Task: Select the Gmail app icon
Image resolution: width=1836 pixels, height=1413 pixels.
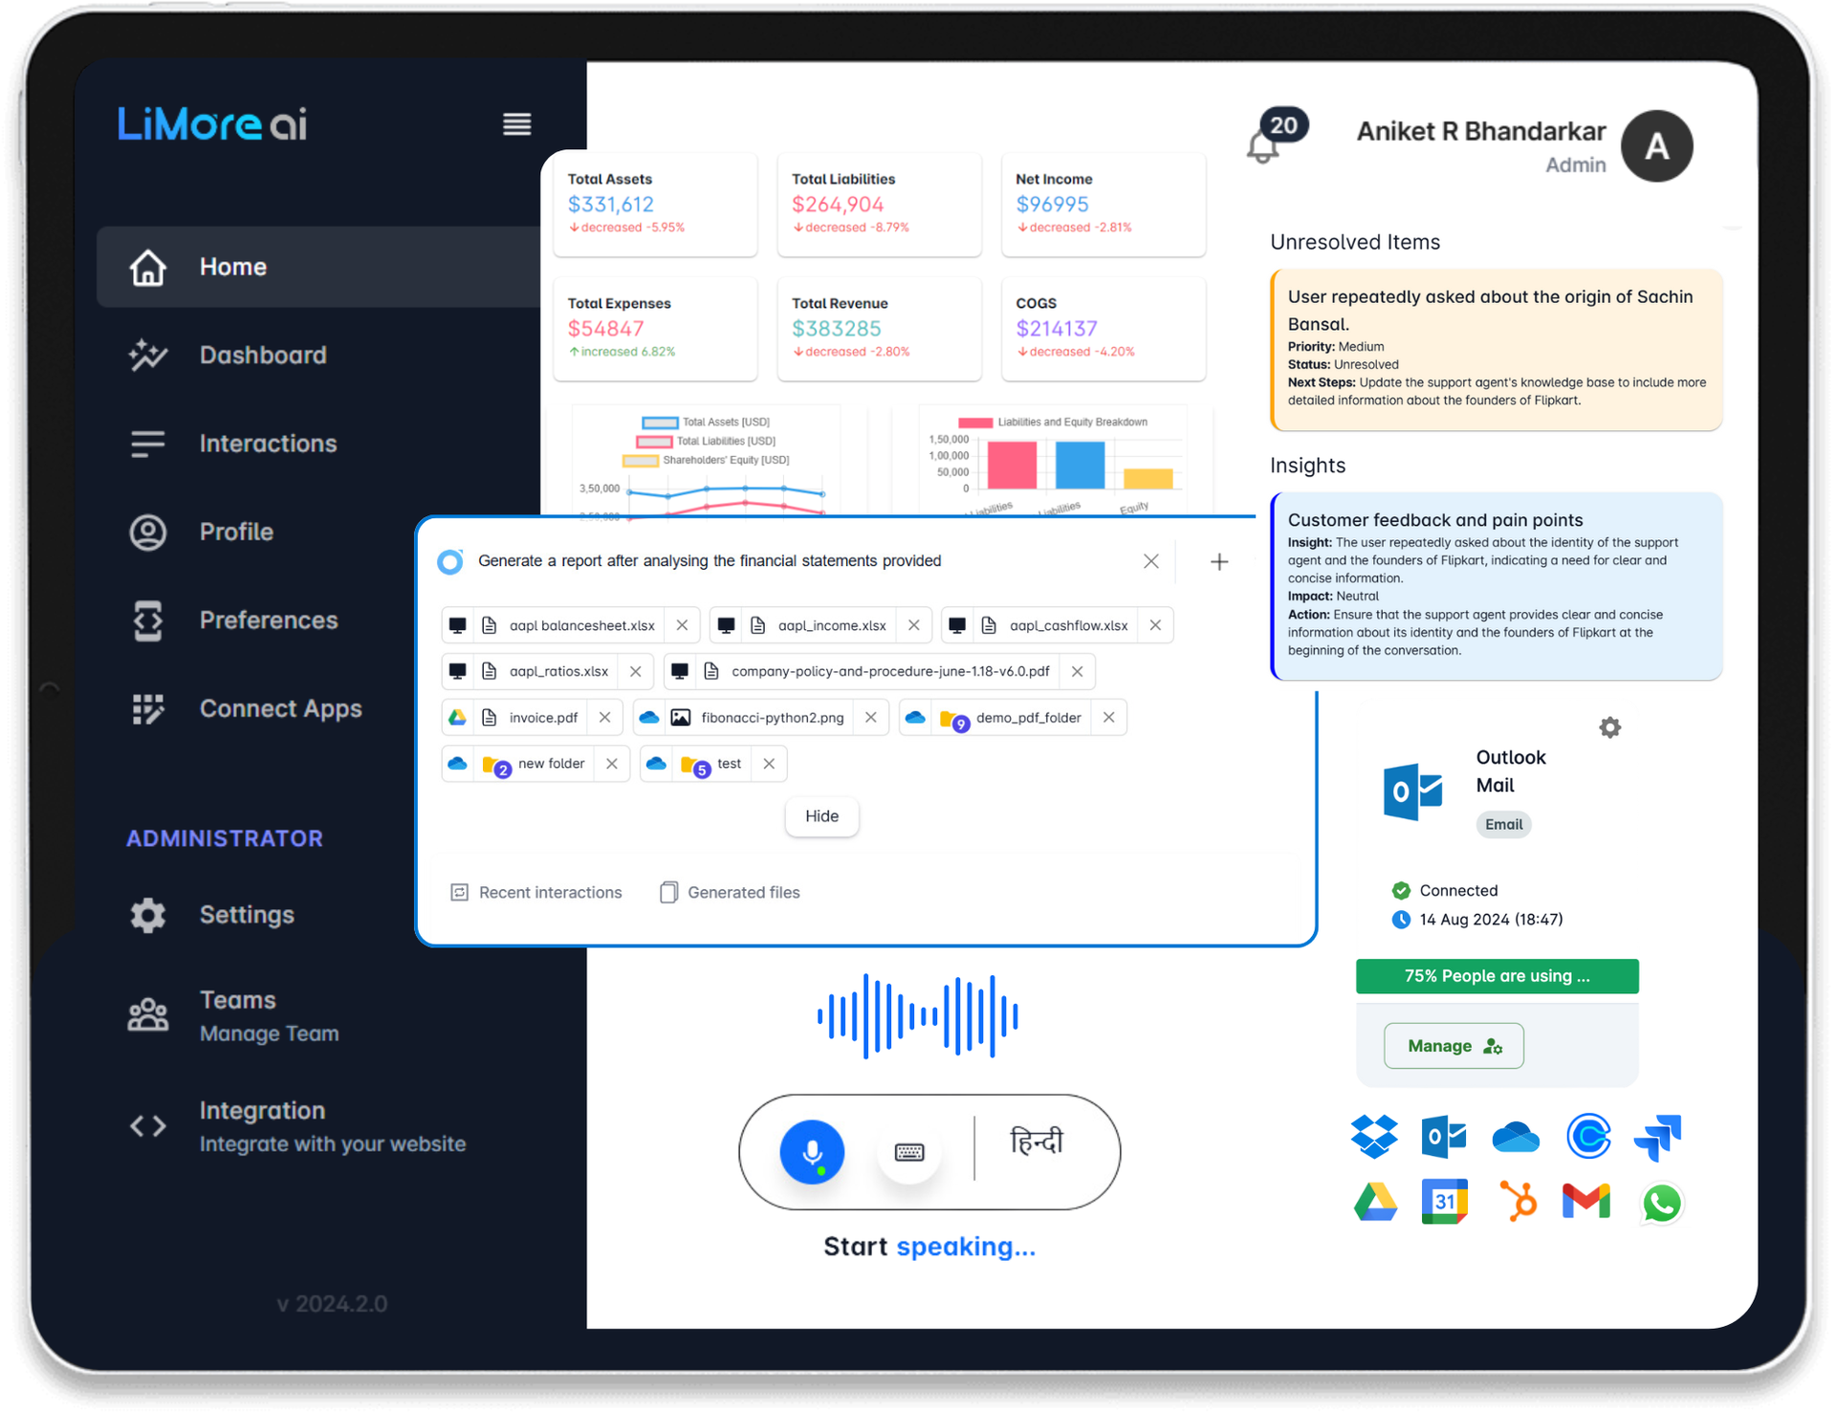Action: 1585,1202
